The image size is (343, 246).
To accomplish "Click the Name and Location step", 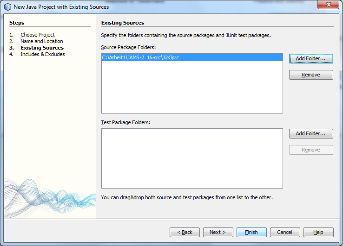I will click(42, 41).
